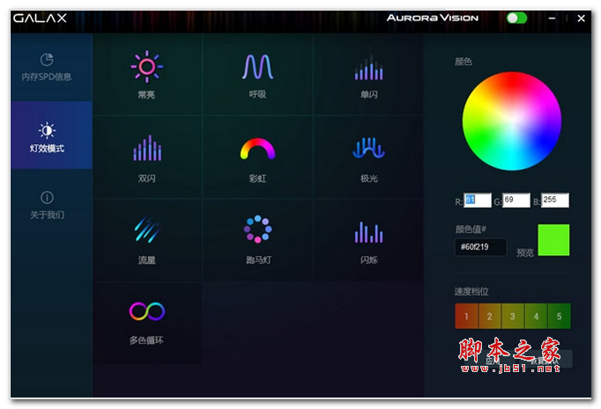This screenshot has height=409, width=601.
Task: Set speed level 5
Action: [x=560, y=317]
